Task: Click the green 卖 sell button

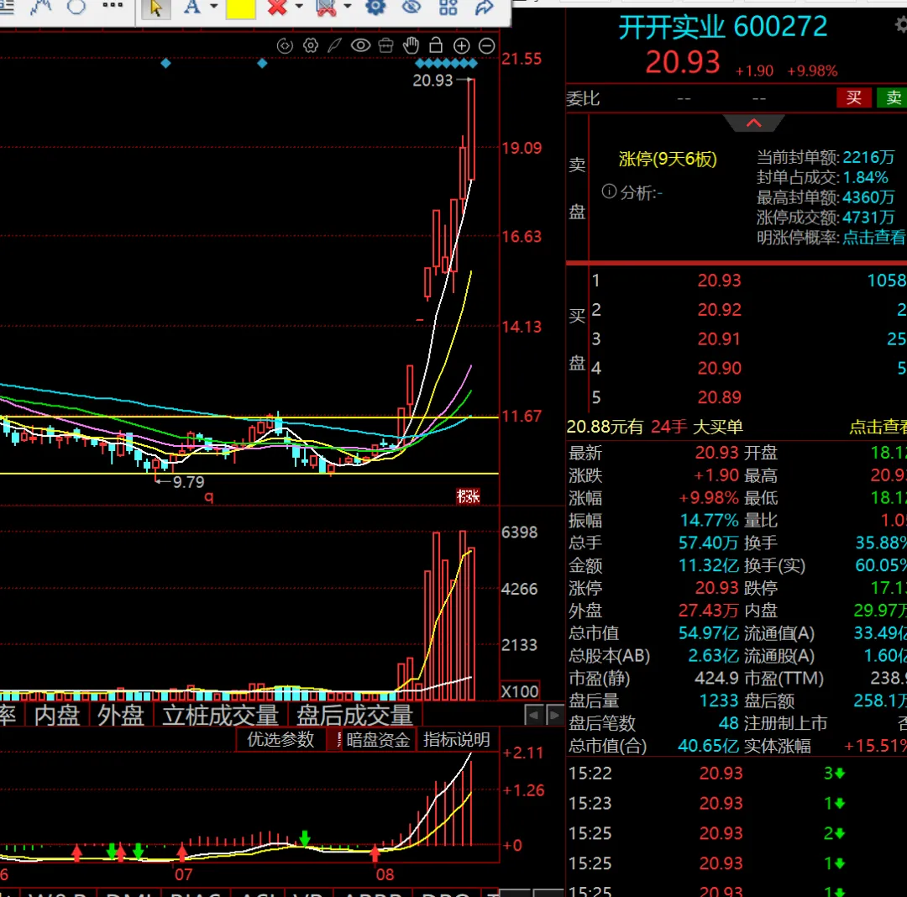Action: coord(893,97)
